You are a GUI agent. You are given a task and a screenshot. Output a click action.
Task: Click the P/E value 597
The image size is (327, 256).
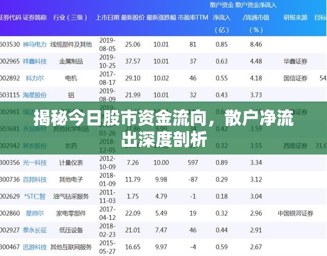coord(193,163)
